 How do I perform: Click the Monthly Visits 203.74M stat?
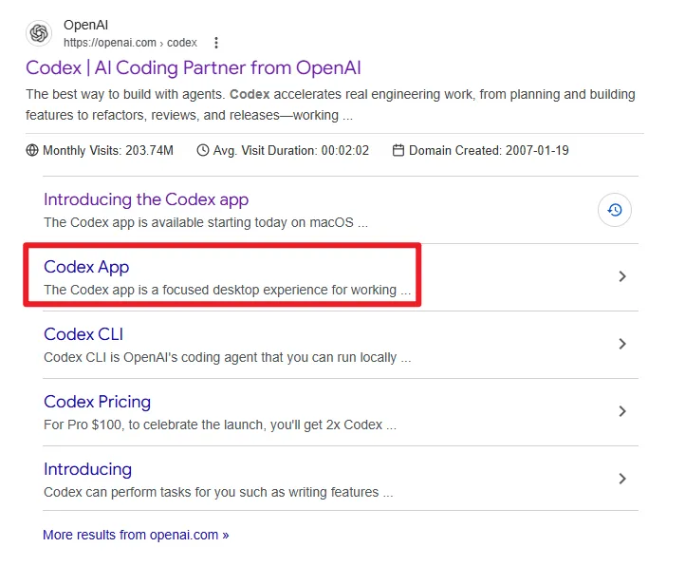click(x=108, y=150)
